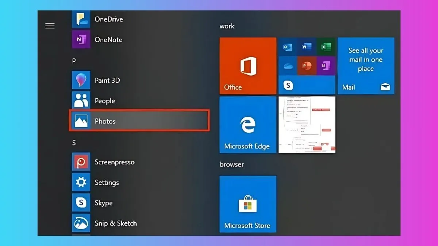Open OneNote from the app list
The width and height of the screenshot is (438, 246).
click(x=108, y=39)
